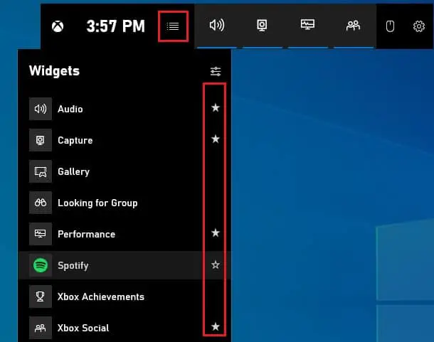Click the Widgets heading
434x342 pixels.
point(54,71)
